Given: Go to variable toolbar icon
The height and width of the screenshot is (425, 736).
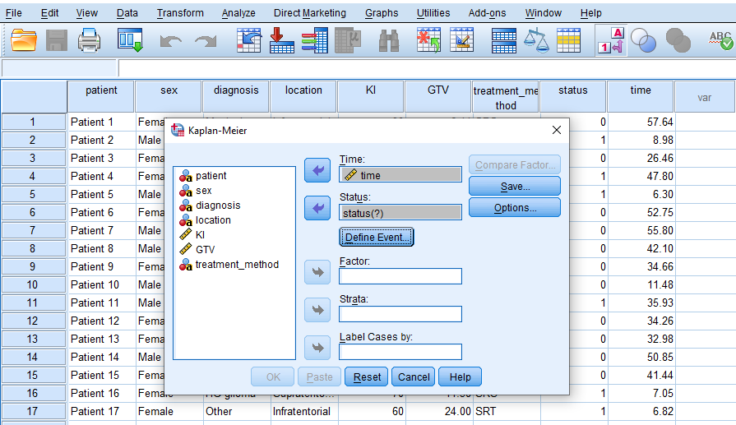Looking at the screenshot, I should 281,40.
